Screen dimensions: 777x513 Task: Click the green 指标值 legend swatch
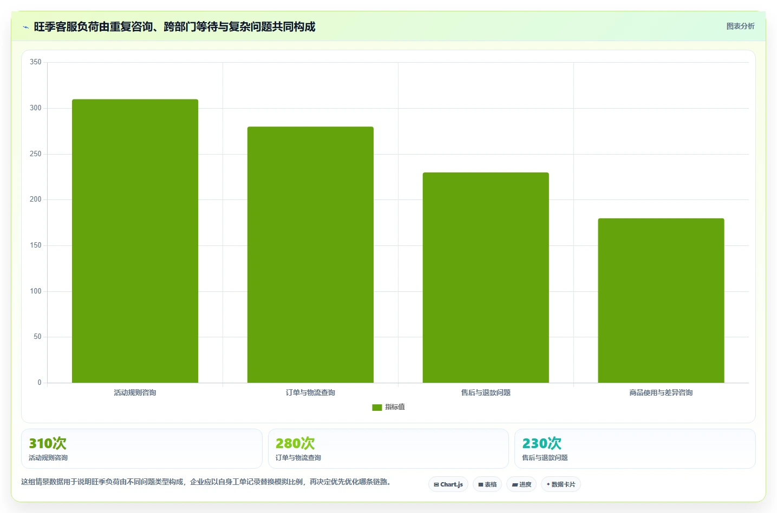(377, 408)
